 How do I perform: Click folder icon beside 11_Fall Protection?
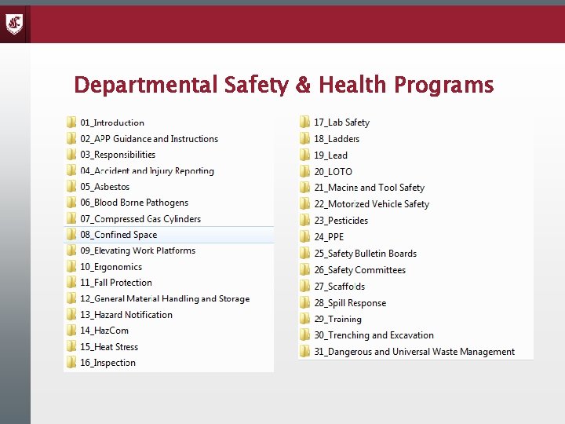click(71, 283)
